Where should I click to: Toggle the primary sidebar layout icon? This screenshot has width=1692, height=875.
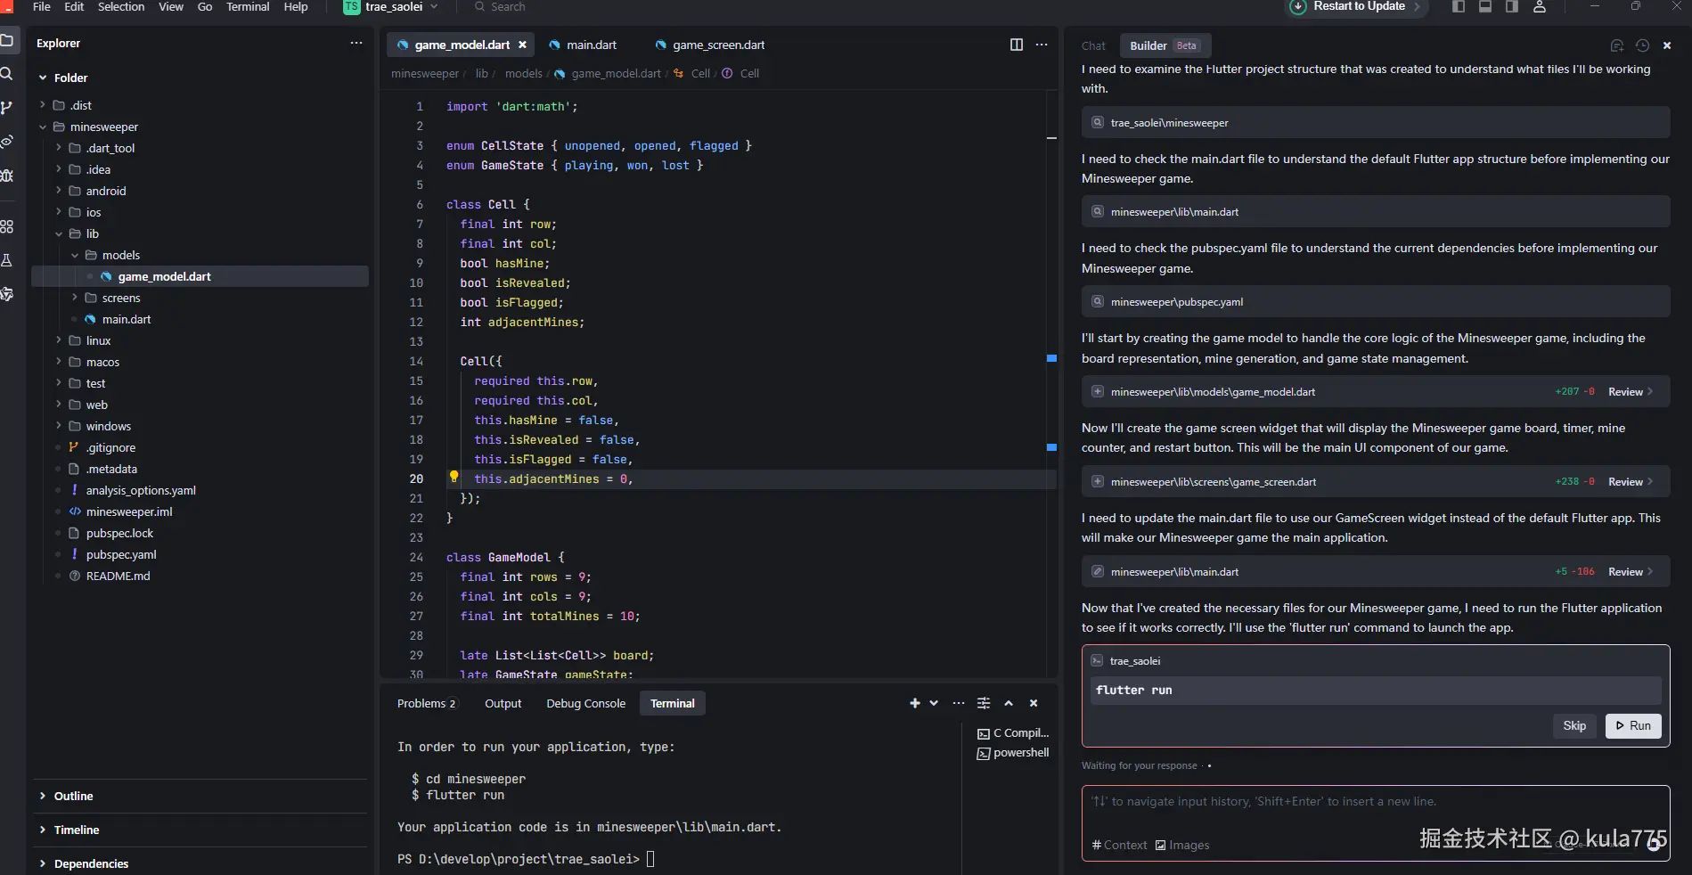pos(1459,6)
